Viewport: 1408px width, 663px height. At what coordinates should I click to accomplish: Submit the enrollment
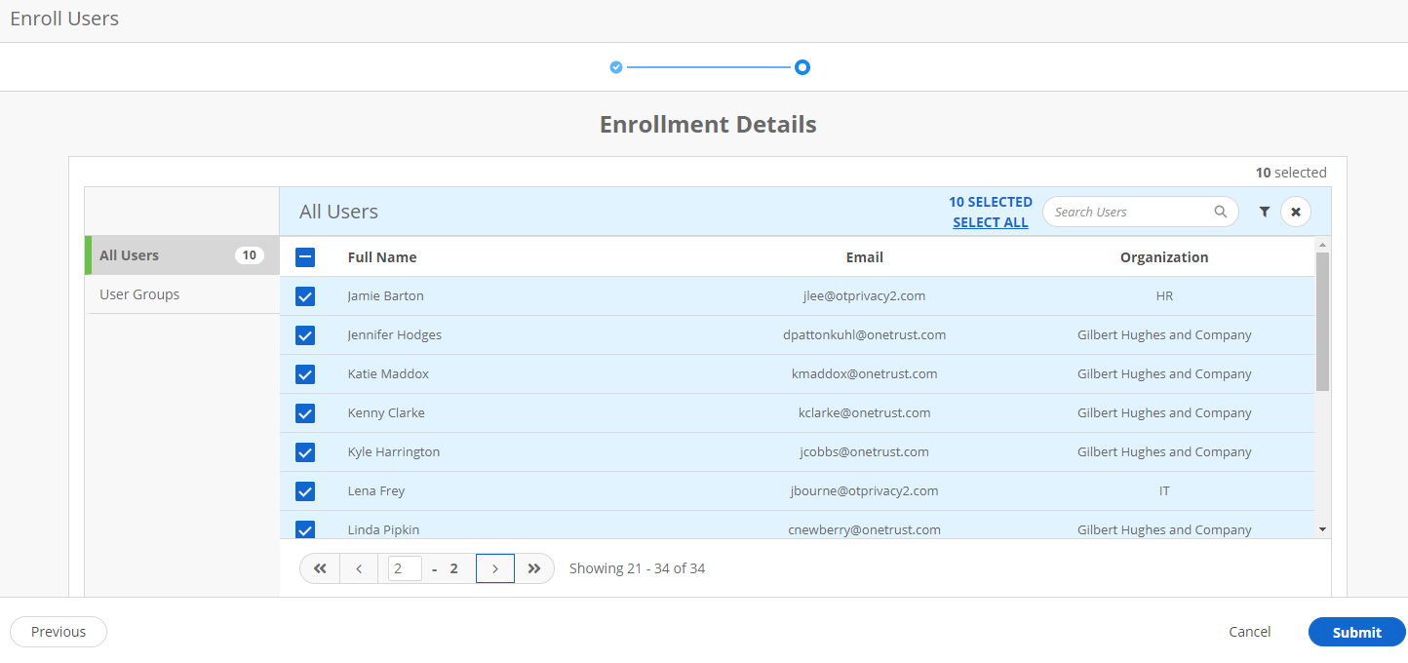click(1356, 632)
